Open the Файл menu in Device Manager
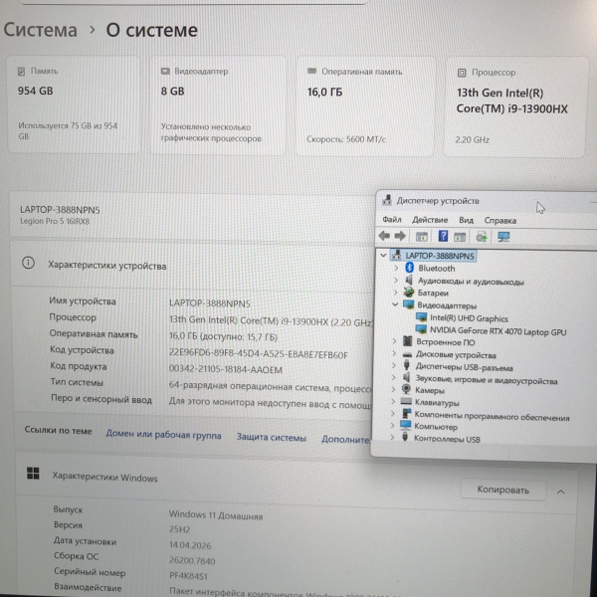Viewport: 597px width, 597px height. (x=392, y=220)
